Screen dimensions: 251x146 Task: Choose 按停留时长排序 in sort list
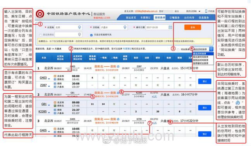tap(203, 63)
